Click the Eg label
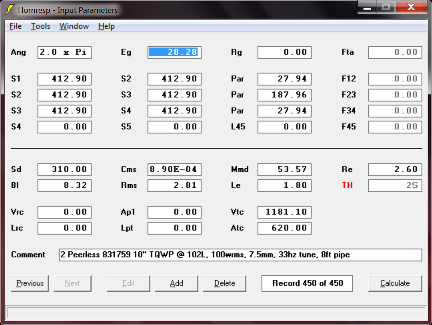 pyautogui.click(x=126, y=52)
